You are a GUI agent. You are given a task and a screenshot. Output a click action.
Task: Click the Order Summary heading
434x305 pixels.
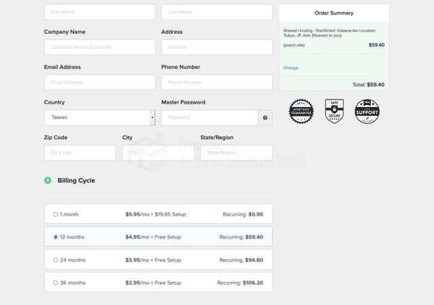point(334,13)
